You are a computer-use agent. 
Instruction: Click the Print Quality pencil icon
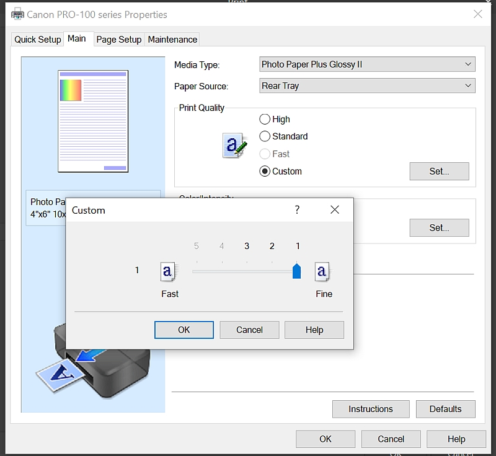tap(231, 146)
